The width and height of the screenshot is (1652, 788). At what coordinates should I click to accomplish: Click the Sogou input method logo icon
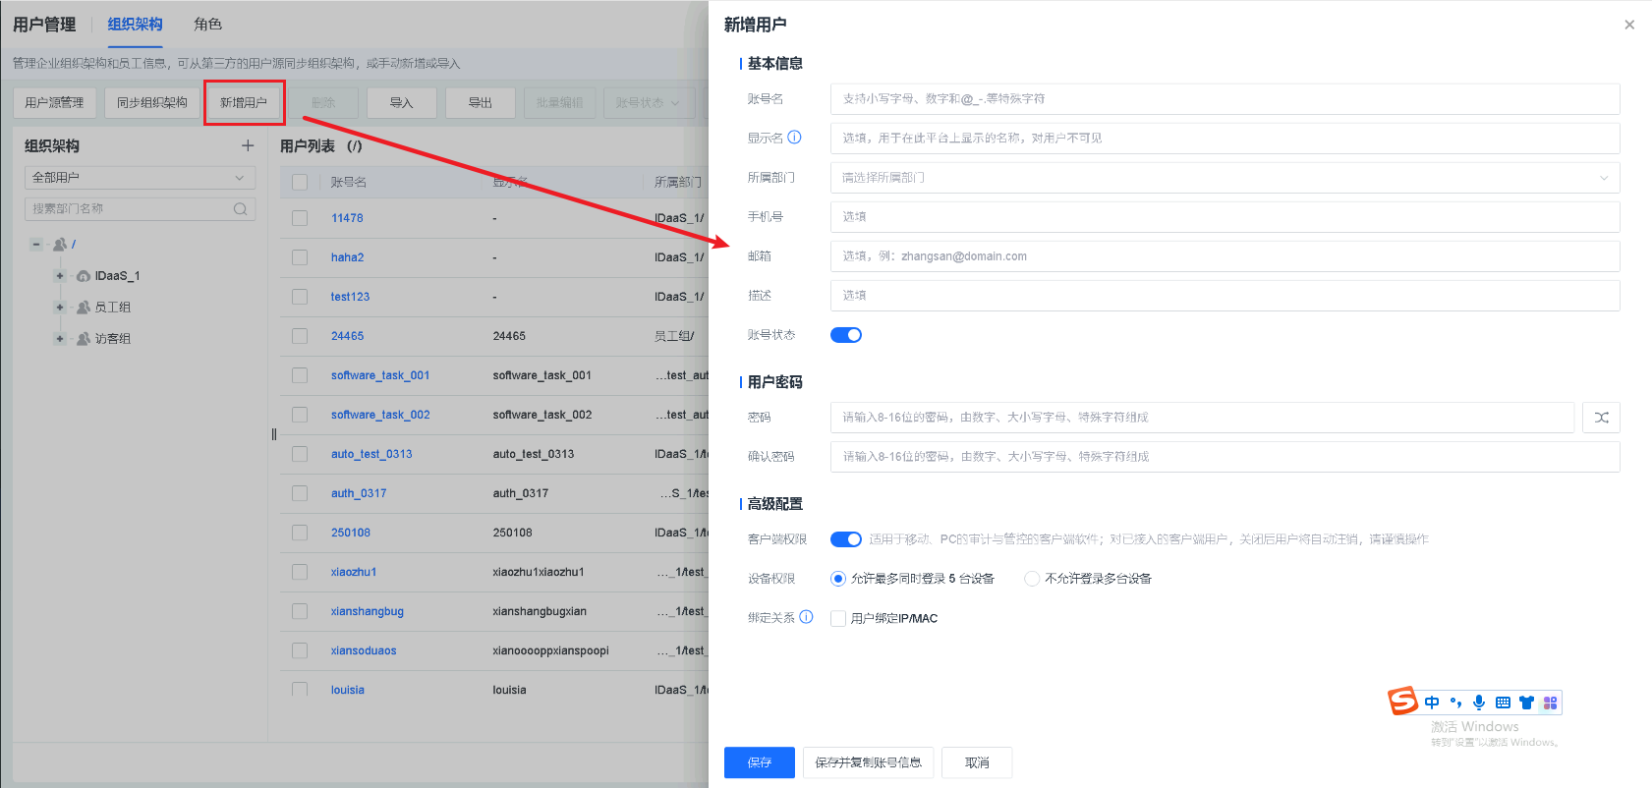pos(1402,702)
